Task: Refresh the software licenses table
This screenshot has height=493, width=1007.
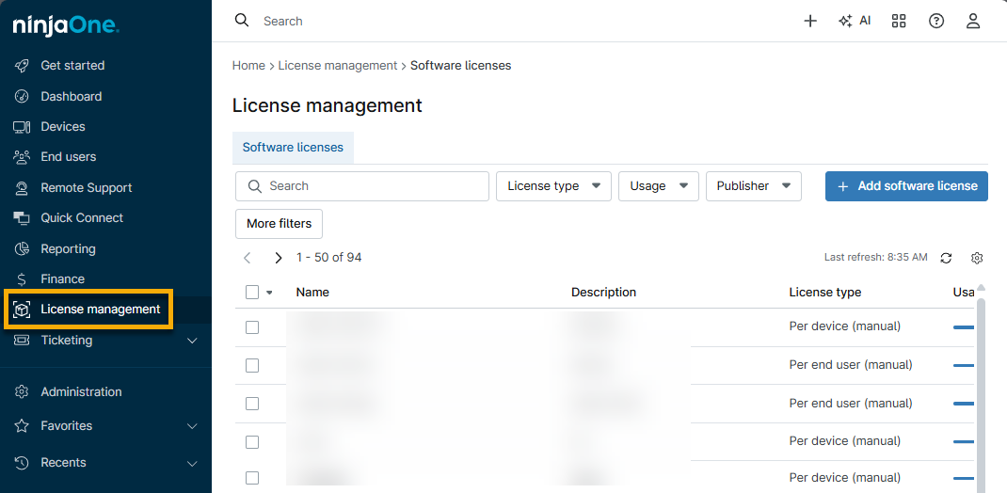Action: point(946,258)
